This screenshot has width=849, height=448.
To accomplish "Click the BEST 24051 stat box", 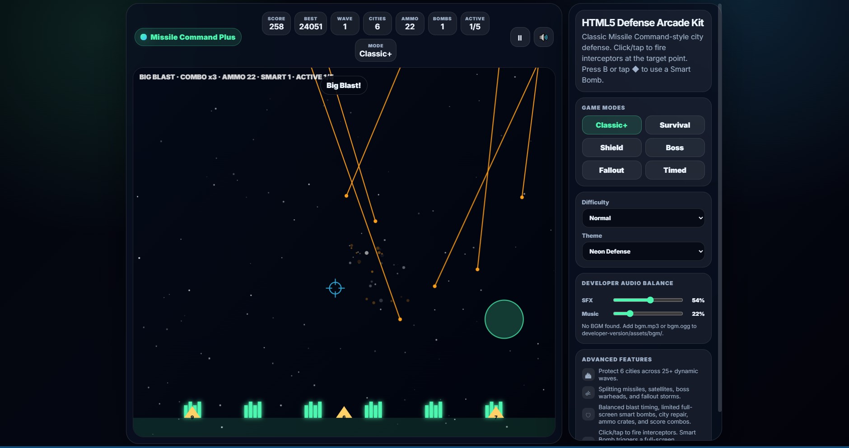I will (311, 23).
